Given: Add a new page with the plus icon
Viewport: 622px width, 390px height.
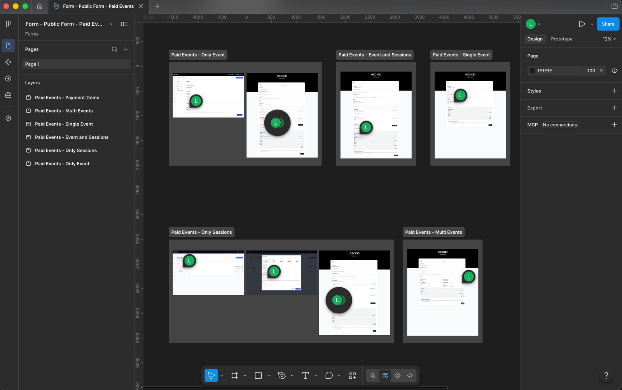Looking at the screenshot, I should pos(126,49).
